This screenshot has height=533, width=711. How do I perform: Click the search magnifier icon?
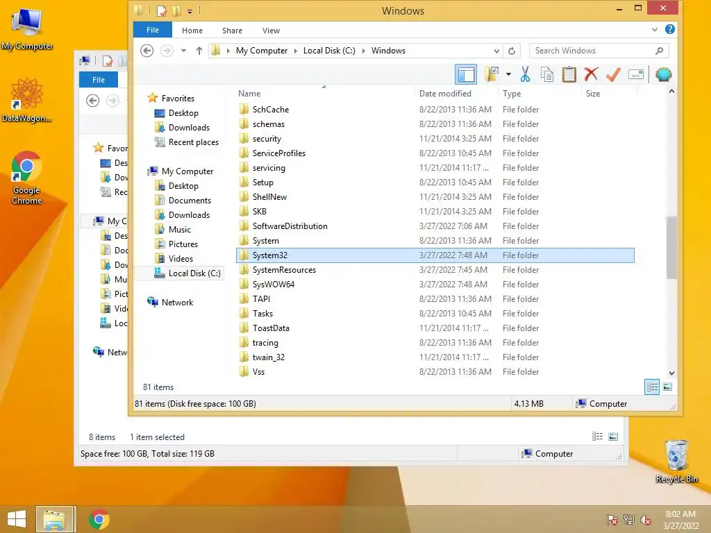click(x=660, y=51)
